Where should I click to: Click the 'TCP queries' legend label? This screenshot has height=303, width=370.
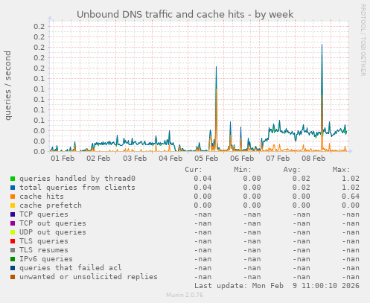tap(44, 214)
